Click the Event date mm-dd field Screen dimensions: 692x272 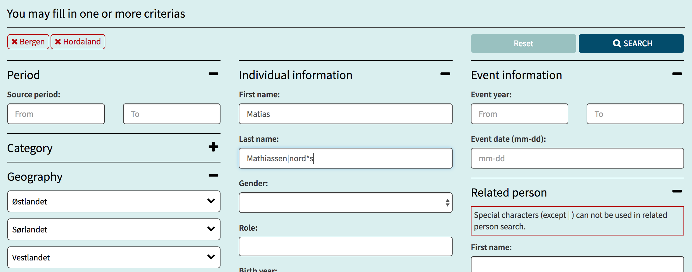tap(577, 158)
